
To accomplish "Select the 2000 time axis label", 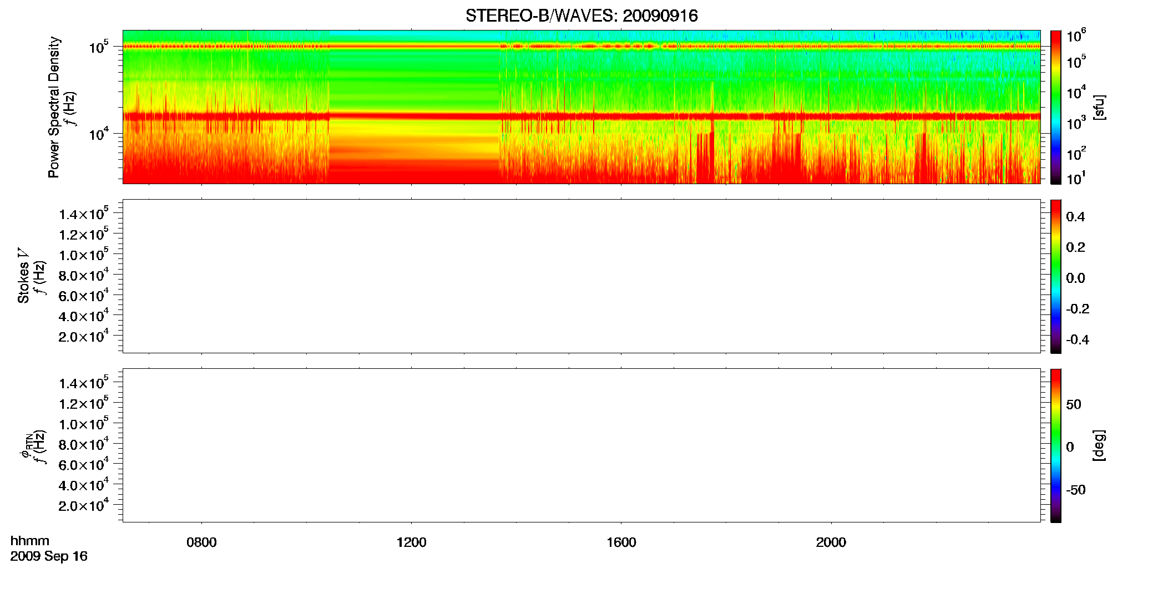I will tap(831, 542).
